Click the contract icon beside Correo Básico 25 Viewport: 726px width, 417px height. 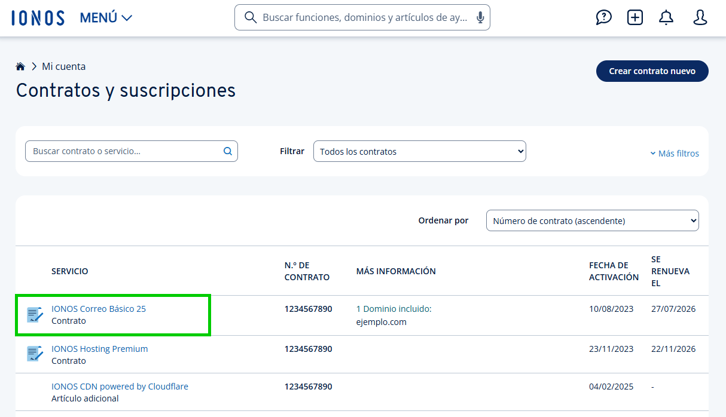(x=35, y=314)
